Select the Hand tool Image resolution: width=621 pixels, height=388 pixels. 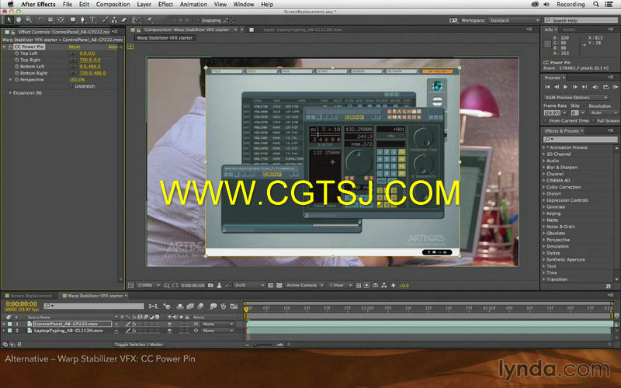point(19,19)
